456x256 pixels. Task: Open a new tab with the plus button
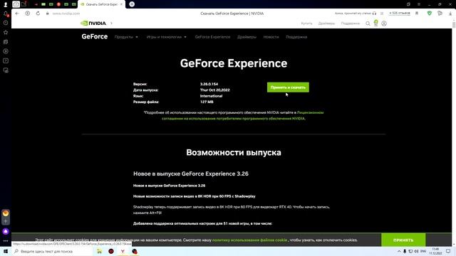(132, 4)
